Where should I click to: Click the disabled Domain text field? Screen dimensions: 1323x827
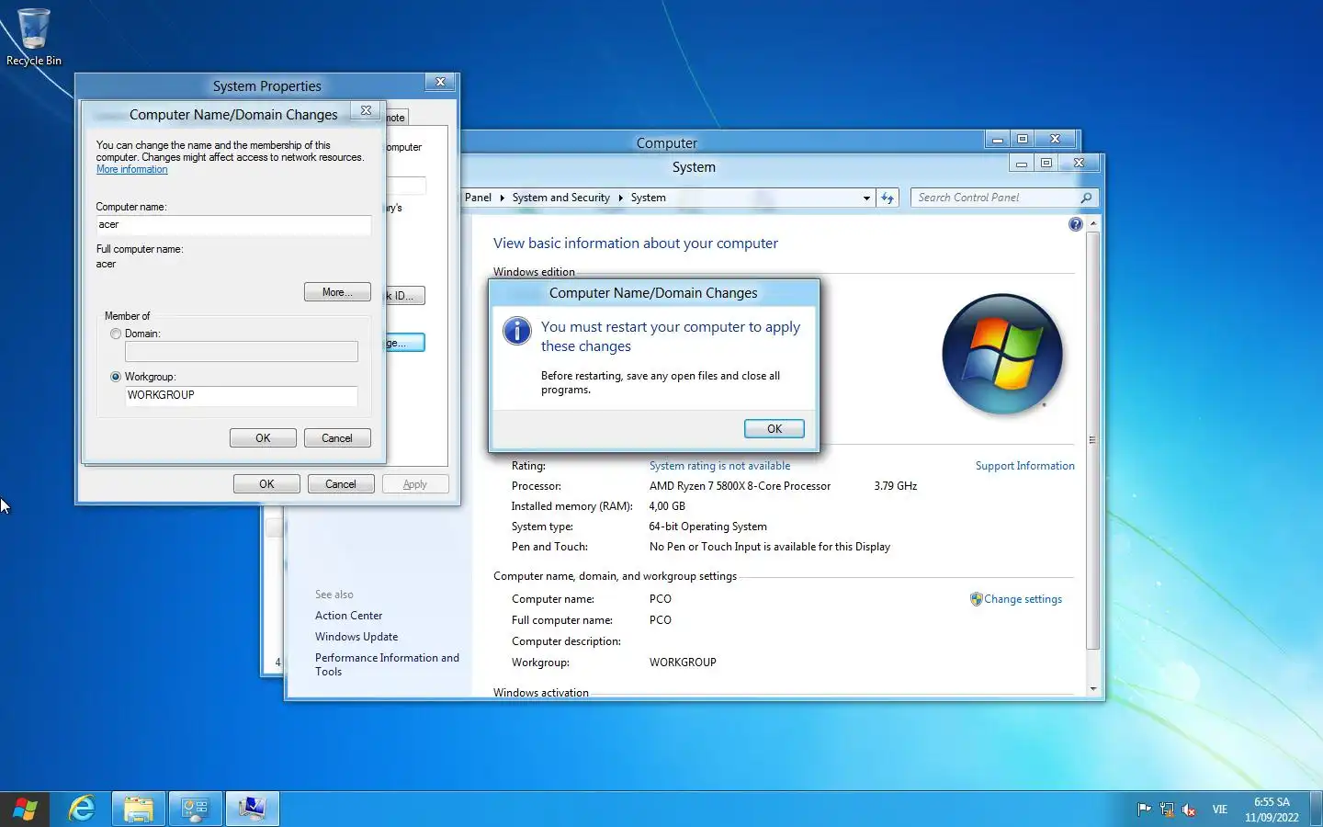pos(242,351)
